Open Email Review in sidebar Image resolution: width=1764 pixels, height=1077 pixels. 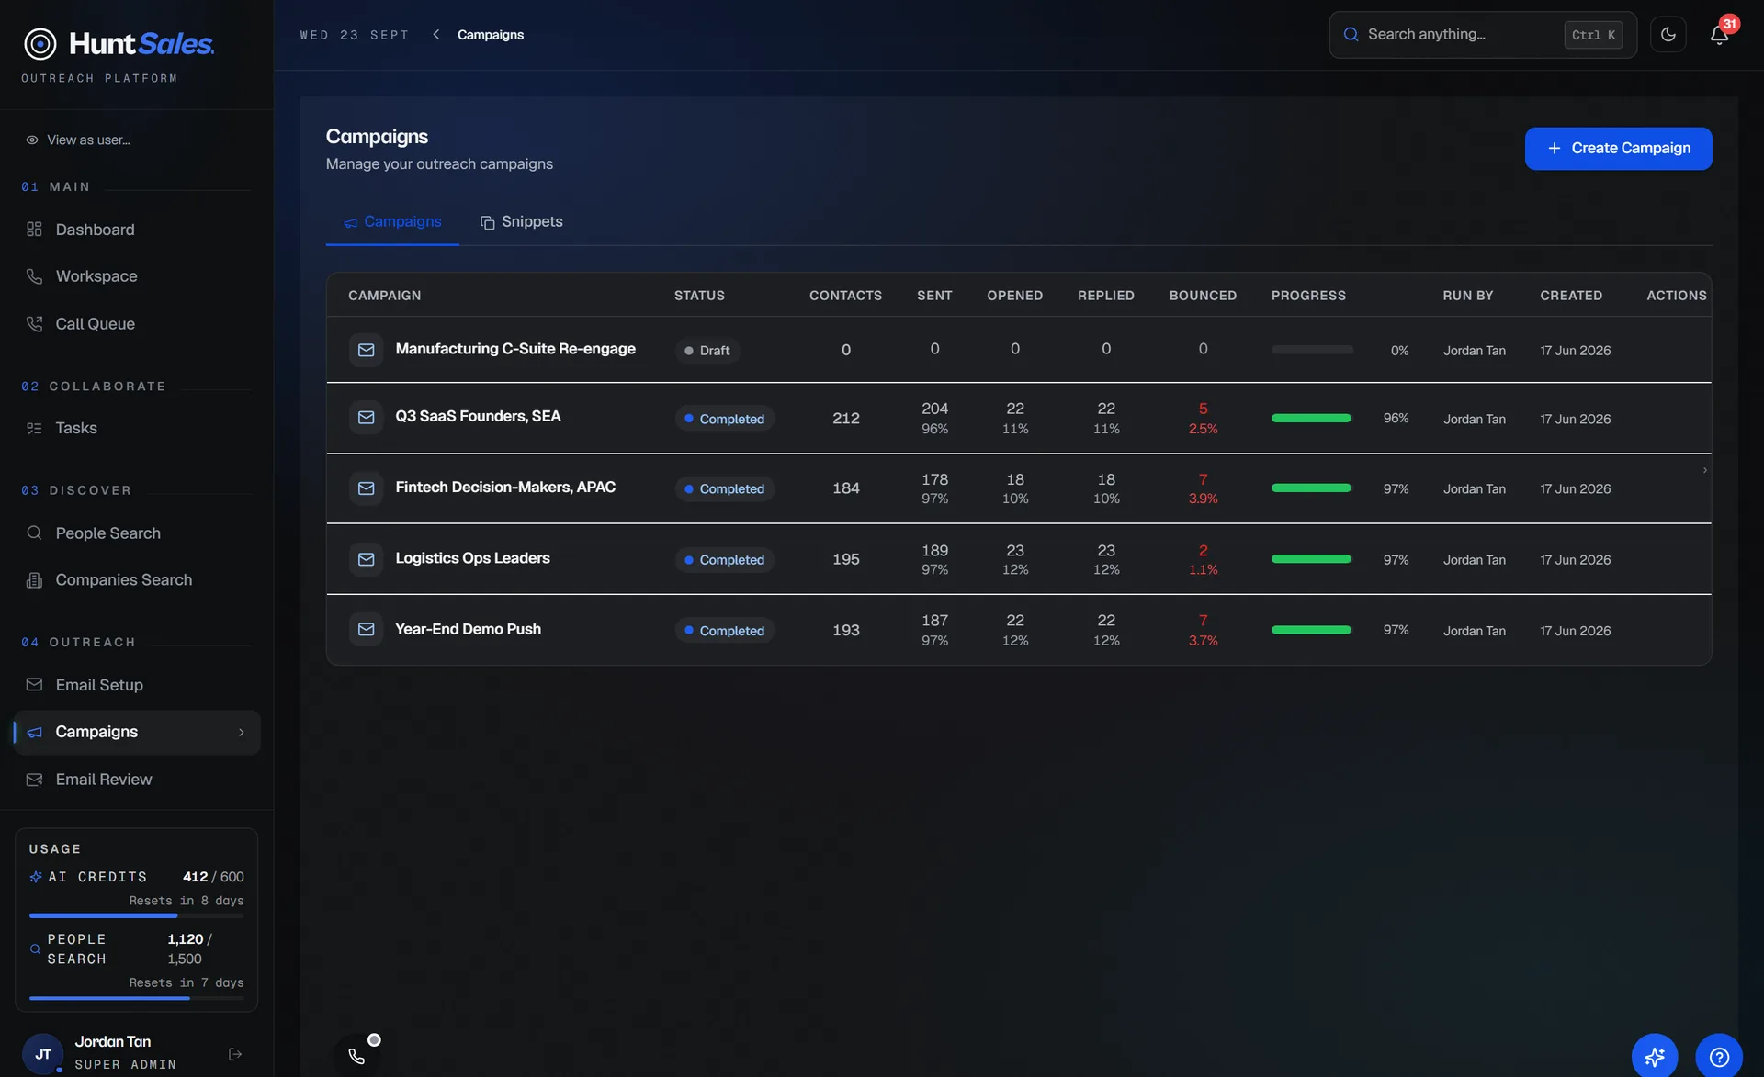click(x=136, y=780)
